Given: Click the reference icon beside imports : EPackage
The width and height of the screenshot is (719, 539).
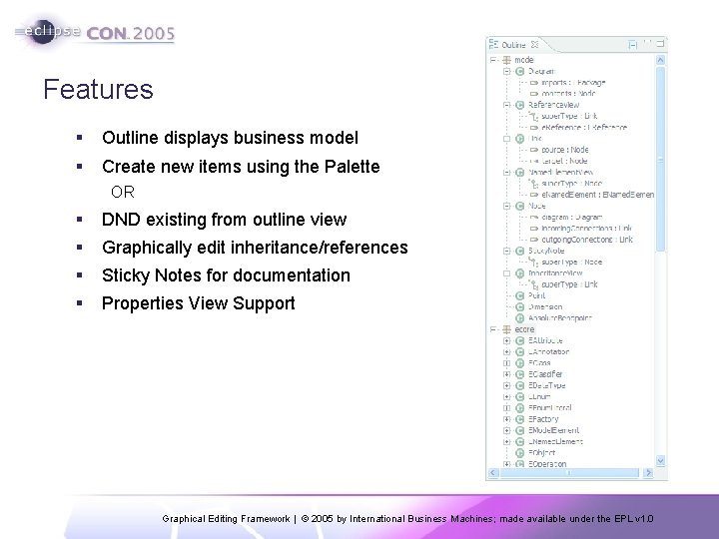Looking at the screenshot, I should click(x=533, y=83).
